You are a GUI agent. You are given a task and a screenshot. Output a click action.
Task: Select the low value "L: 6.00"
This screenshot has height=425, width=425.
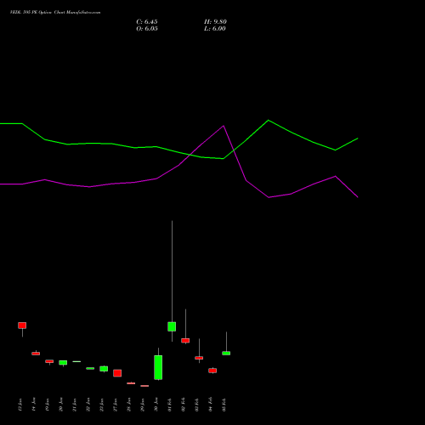pos(215,29)
